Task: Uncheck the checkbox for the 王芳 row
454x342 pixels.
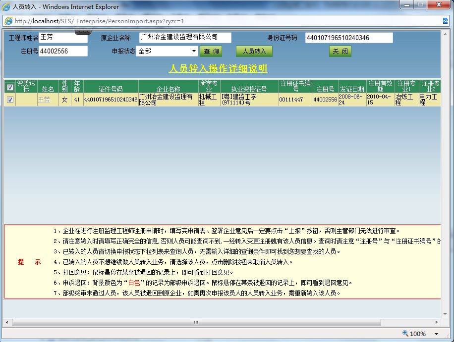Action: coord(10,99)
